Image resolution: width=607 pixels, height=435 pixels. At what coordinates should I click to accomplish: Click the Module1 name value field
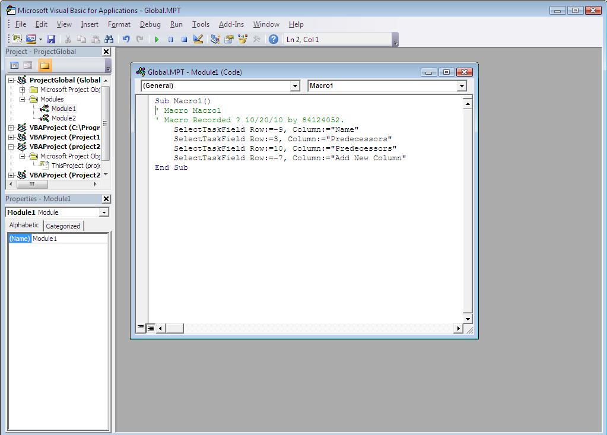pyautogui.click(x=69, y=239)
